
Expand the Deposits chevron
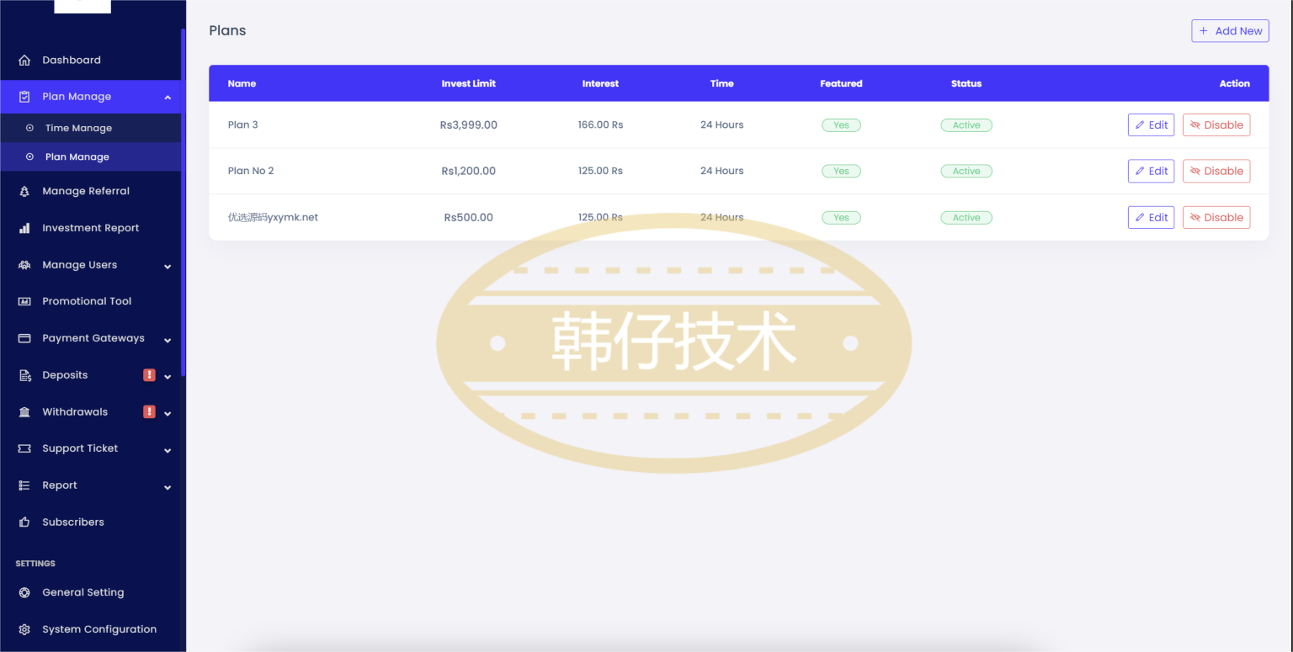click(168, 377)
